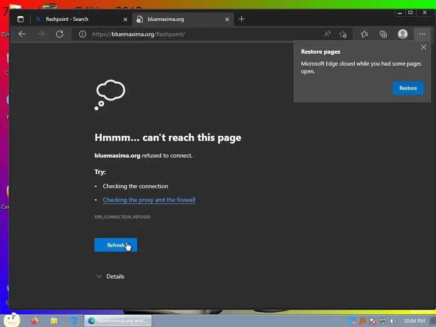Click the Restore button

[408, 88]
